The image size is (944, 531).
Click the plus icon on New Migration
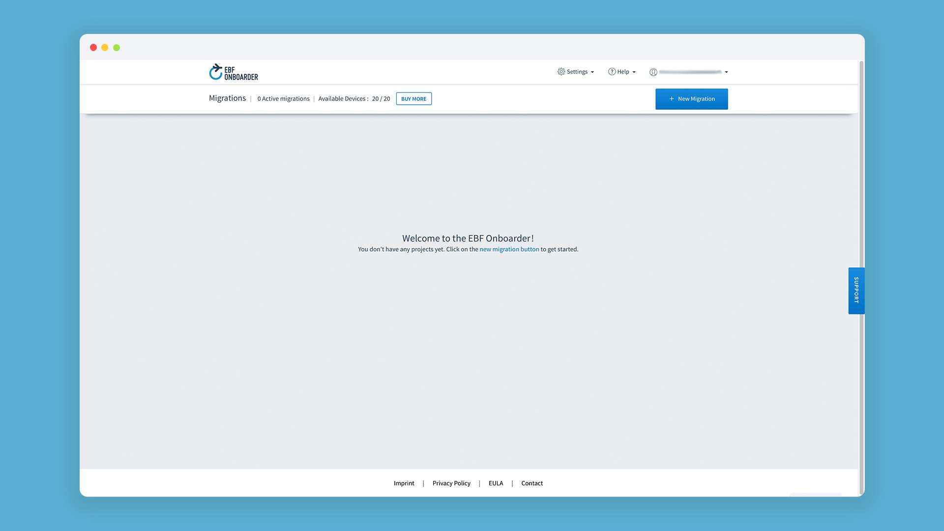click(672, 99)
